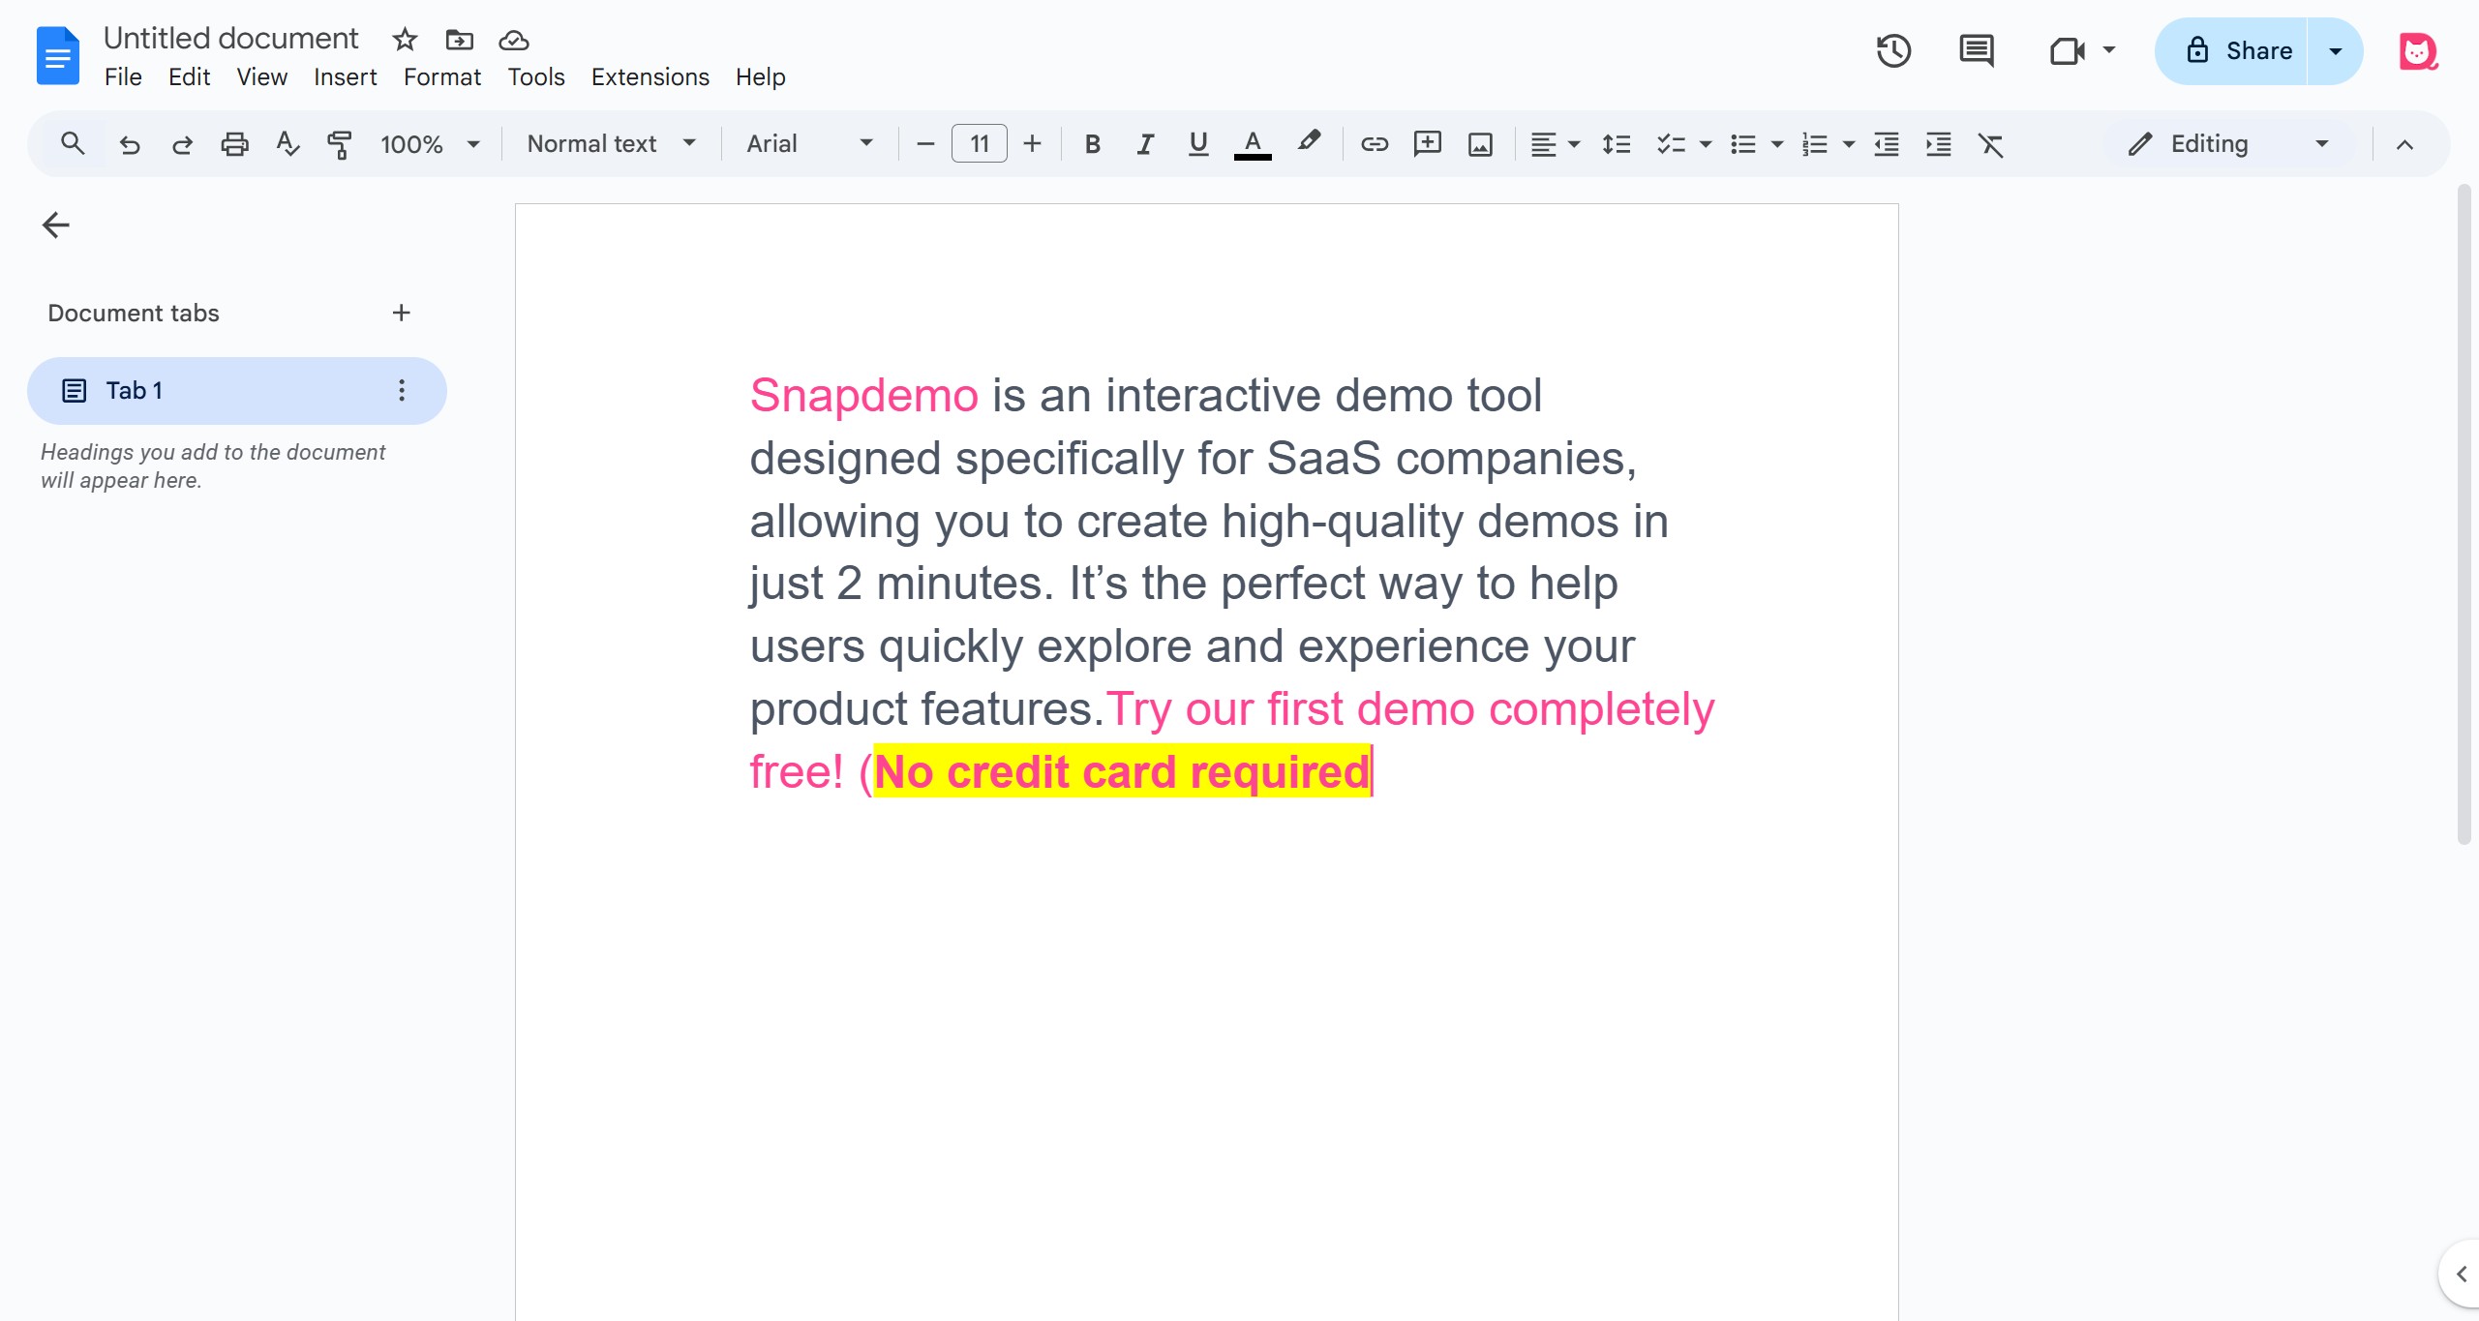Add a comment from toolbar

click(1428, 144)
